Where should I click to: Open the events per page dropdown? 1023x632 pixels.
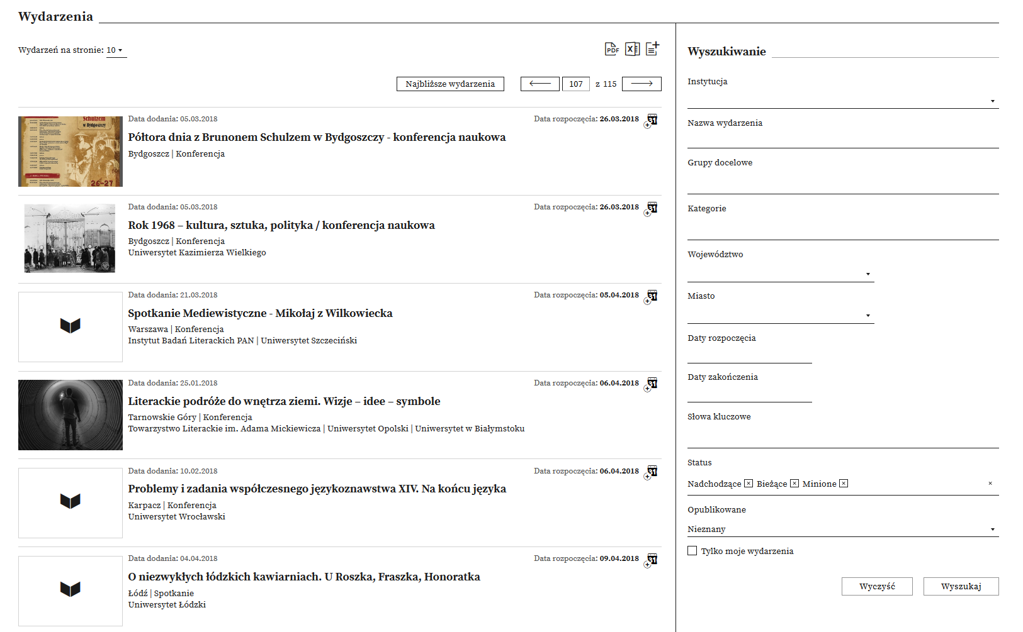point(116,50)
